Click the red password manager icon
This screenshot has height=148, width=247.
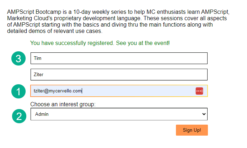tap(199, 91)
